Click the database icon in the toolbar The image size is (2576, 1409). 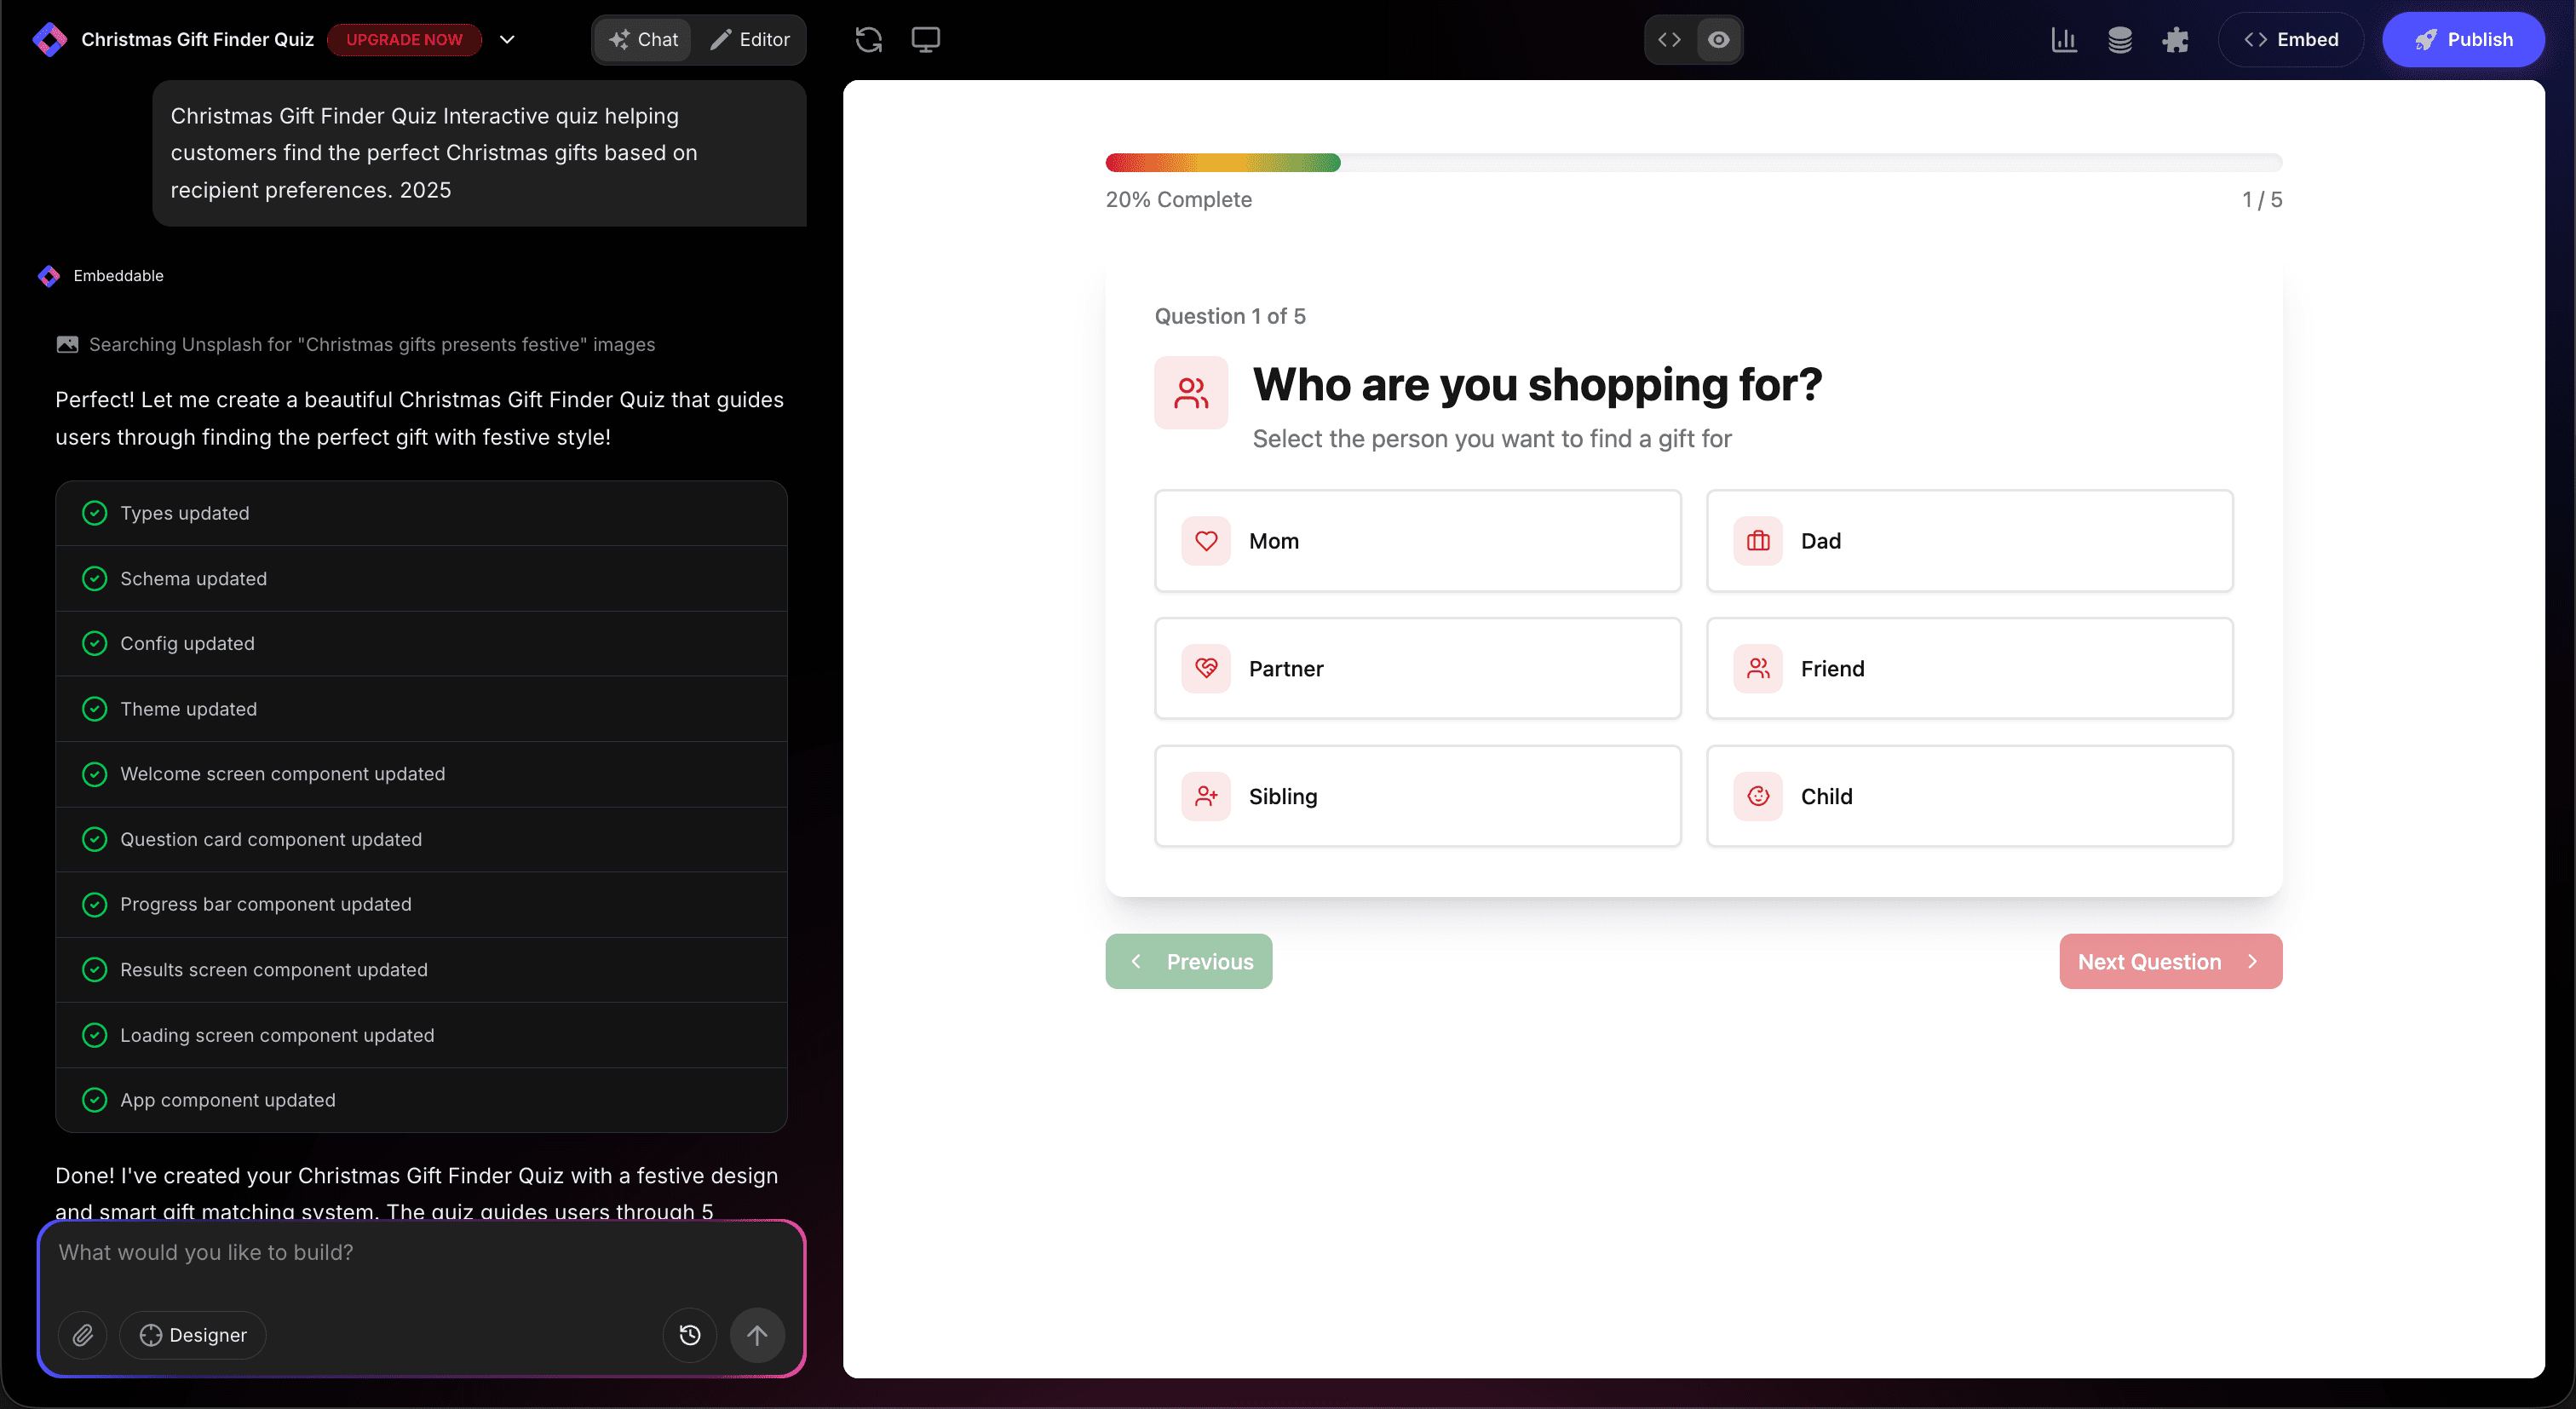pos(2120,40)
